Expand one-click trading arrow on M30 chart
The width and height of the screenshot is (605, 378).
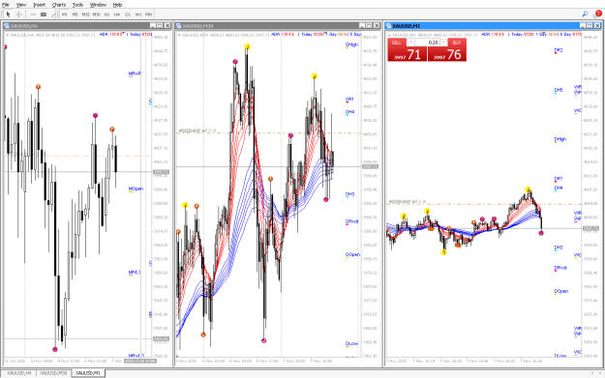[179, 35]
